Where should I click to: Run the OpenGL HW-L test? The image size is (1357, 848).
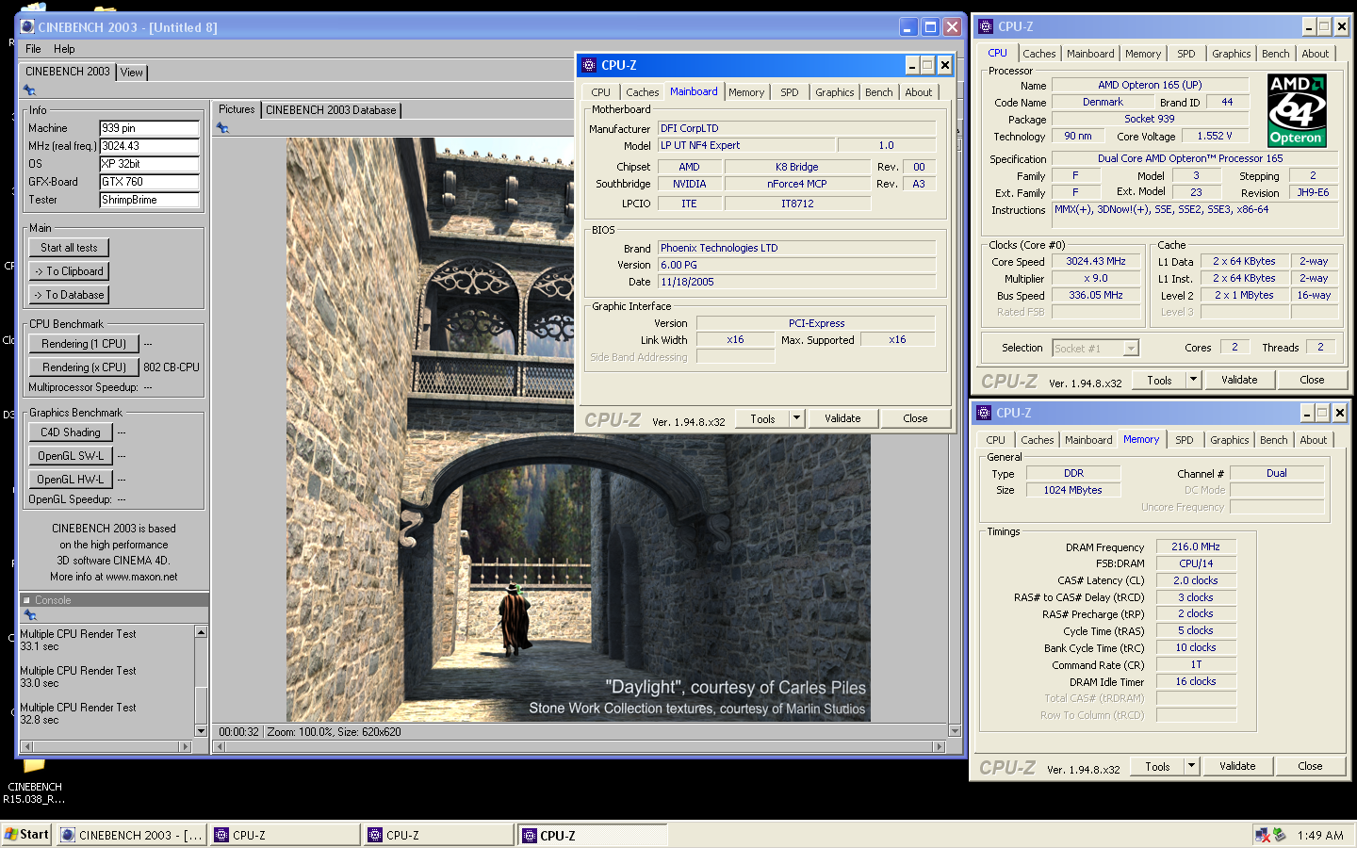coord(71,480)
